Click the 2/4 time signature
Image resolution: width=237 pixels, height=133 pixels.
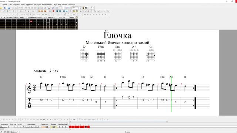tap(34, 88)
